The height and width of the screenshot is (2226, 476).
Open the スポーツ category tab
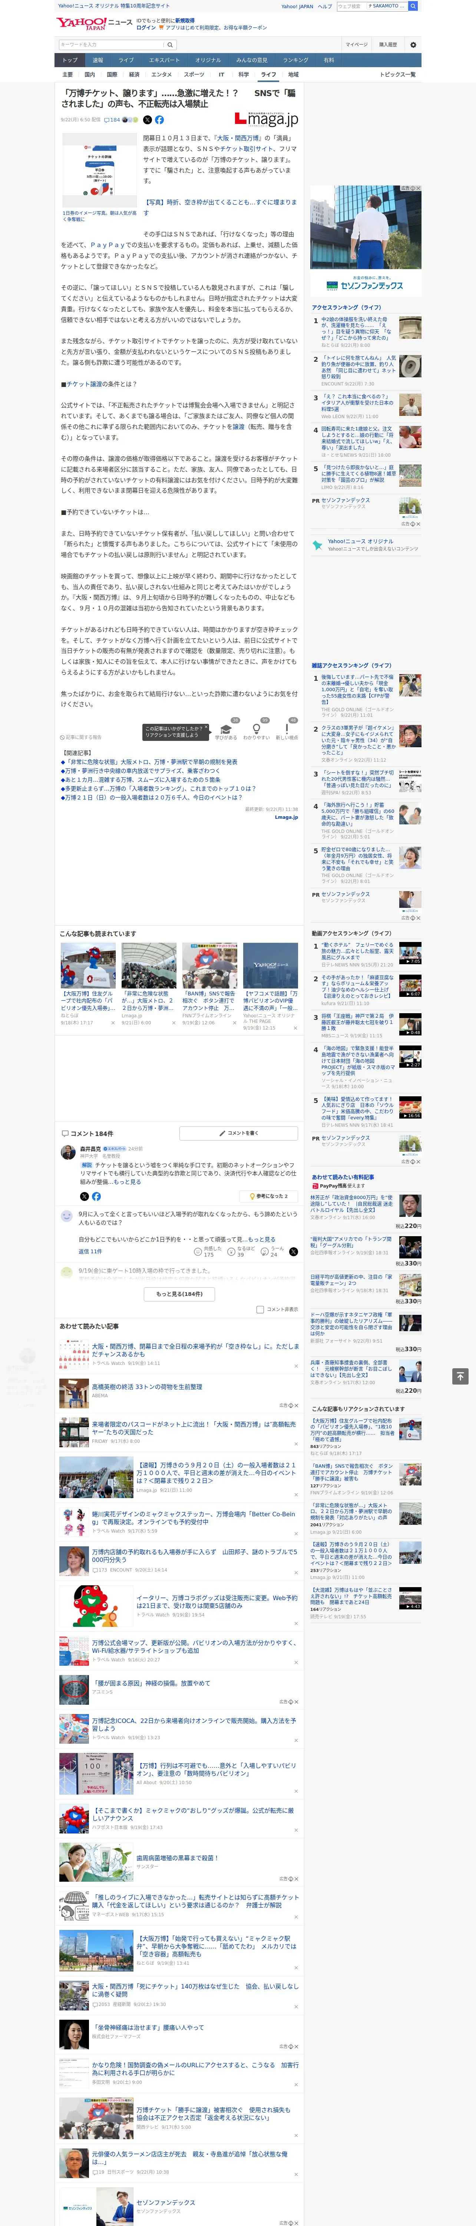(194, 74)
